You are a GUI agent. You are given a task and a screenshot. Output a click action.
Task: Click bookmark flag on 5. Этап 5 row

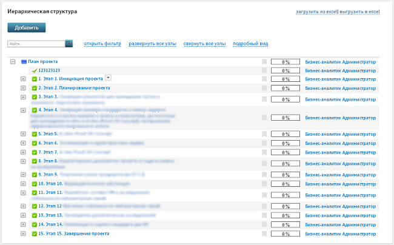[x=264, y=134]
